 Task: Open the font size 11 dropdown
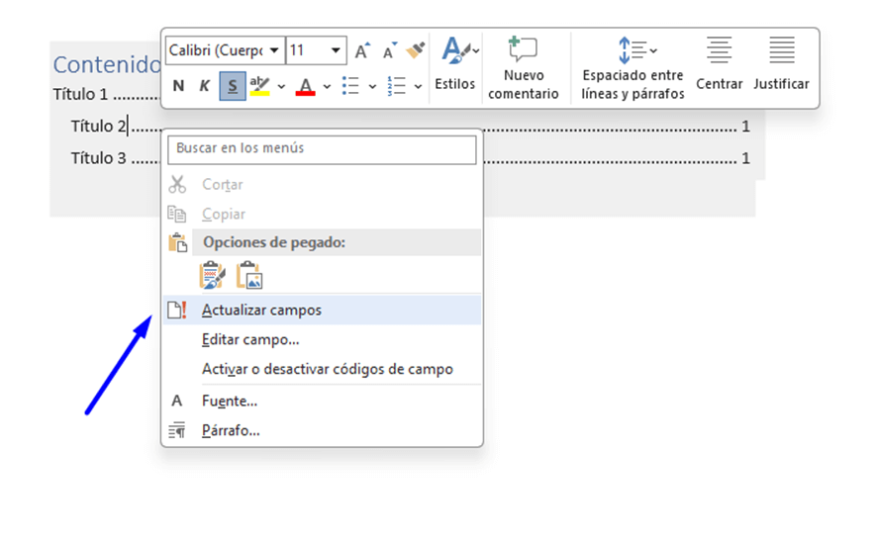tap(336, 50)
